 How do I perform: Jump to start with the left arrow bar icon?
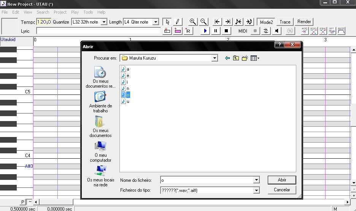tap(217, 22)
